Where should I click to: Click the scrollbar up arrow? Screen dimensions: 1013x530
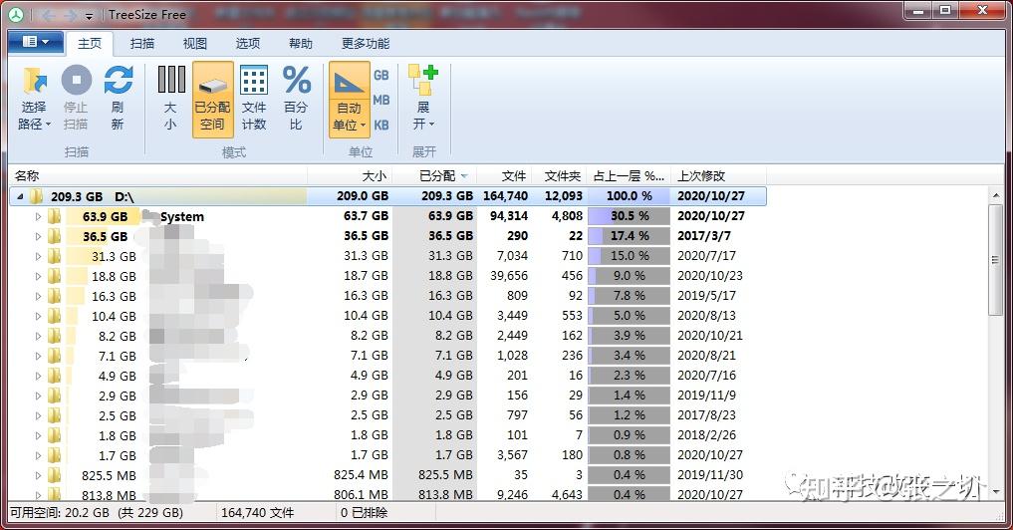coord(995,195)
